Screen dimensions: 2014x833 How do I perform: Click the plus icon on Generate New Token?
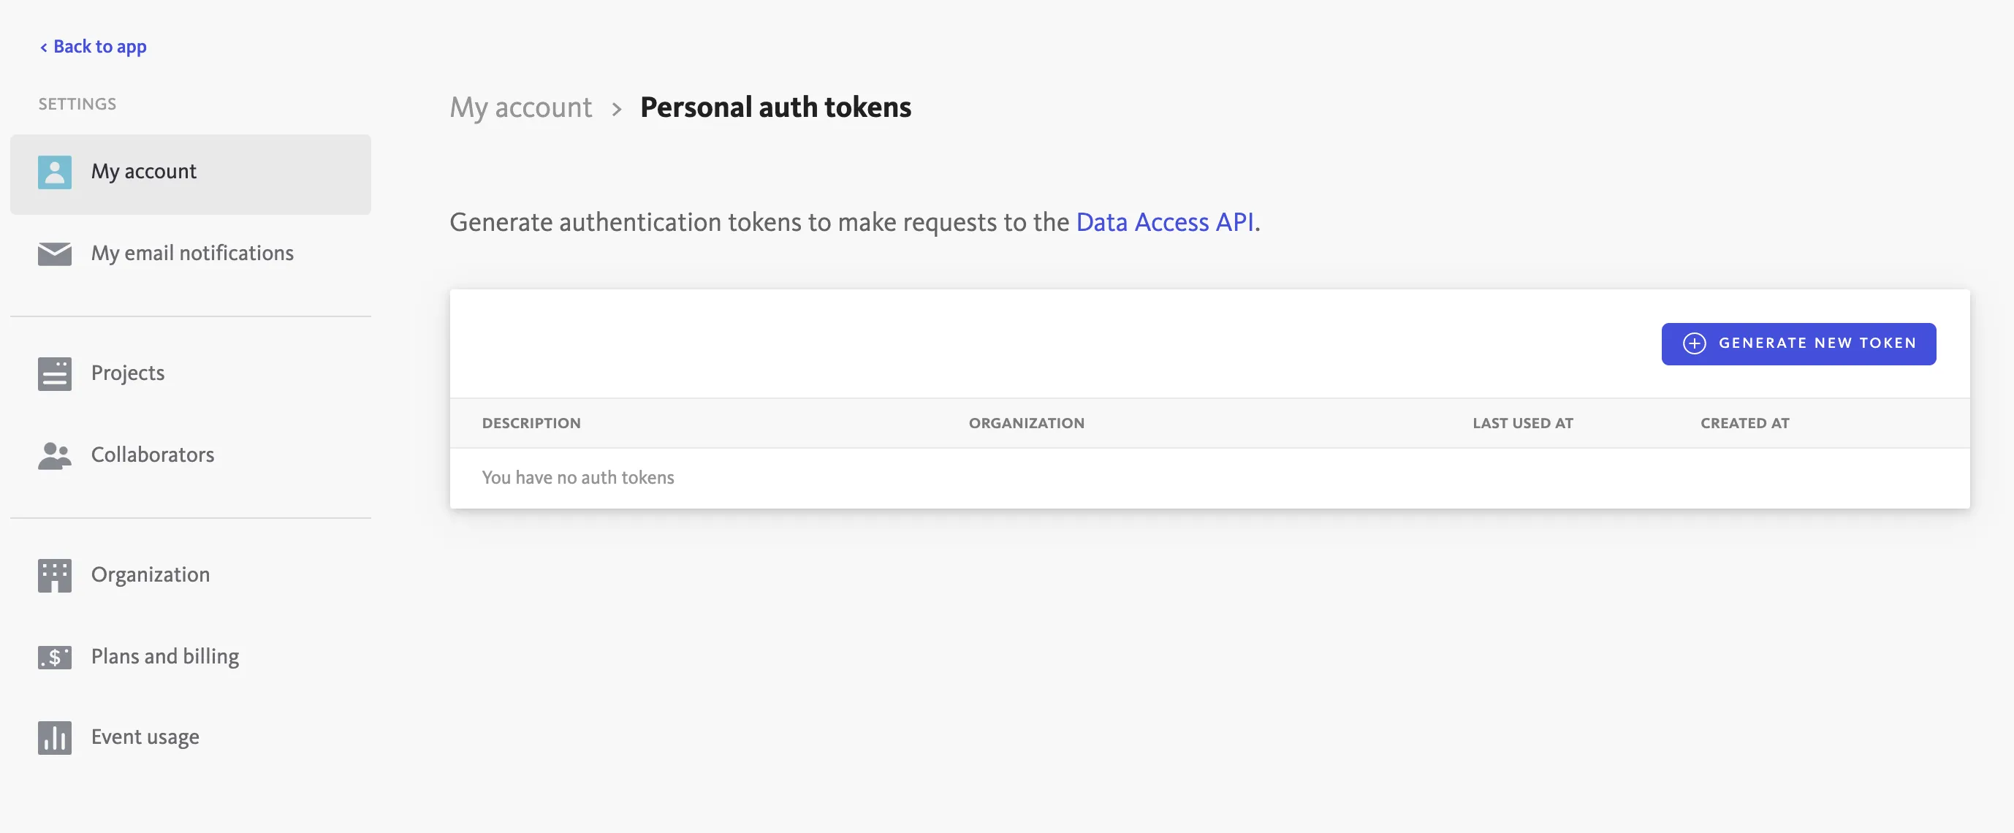pos(1694,343)
